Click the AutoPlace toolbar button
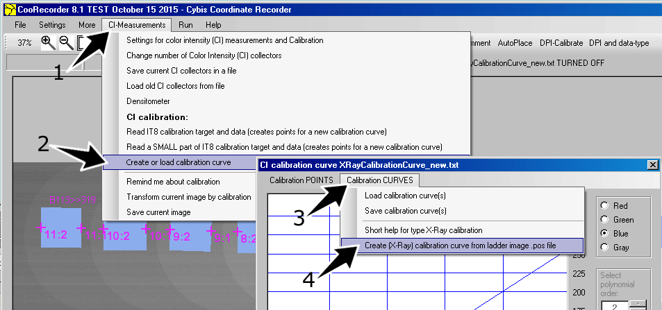Image resolution: width=662 pixels, height=310 pixels. pos(515,43)
